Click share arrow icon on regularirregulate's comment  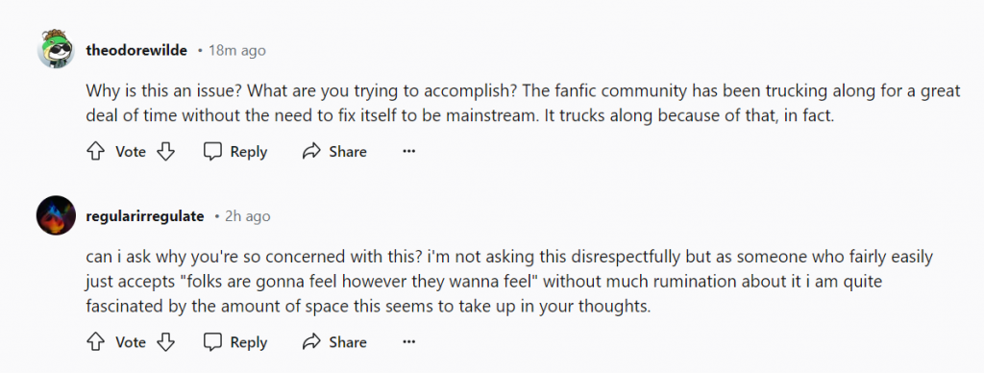pos(311,342)
